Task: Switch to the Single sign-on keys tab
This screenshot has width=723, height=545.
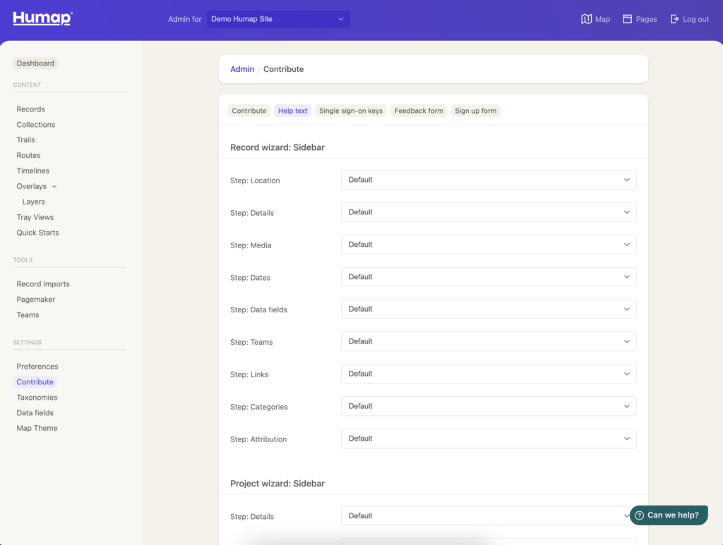Action: [x=350, y=111]
